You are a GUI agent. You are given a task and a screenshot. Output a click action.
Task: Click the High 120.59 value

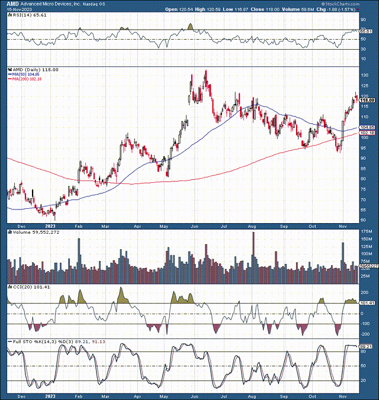[208, 9]
